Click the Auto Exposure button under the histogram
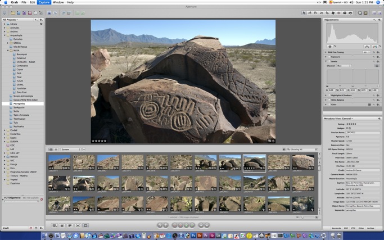 point(330,47)
